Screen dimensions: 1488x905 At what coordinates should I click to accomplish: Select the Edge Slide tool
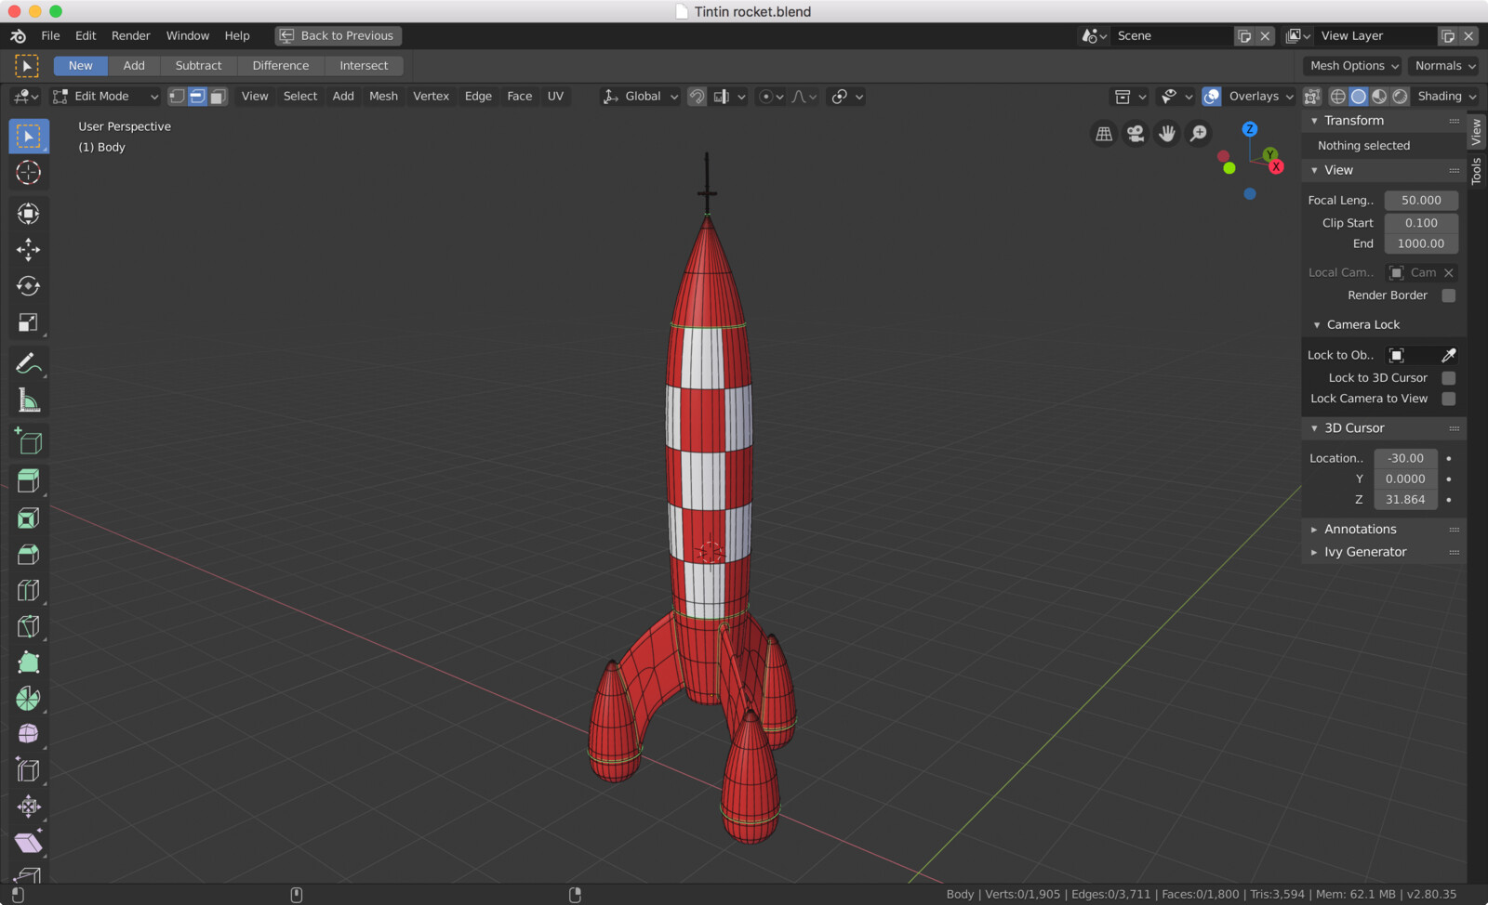pos(29,770)
